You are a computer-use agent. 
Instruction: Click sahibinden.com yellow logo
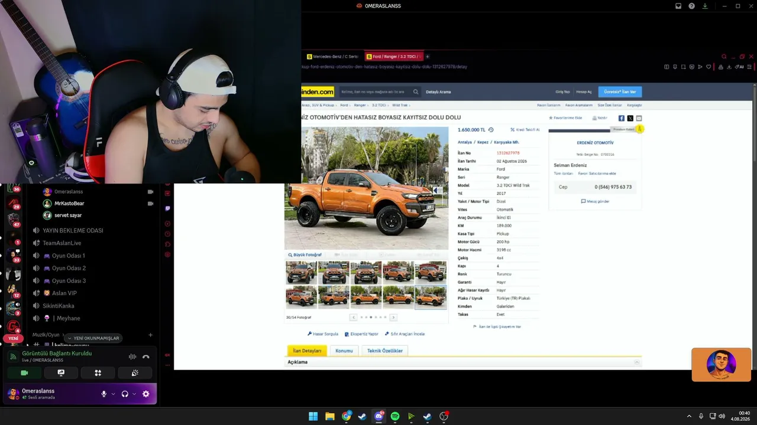coord(318,92)
